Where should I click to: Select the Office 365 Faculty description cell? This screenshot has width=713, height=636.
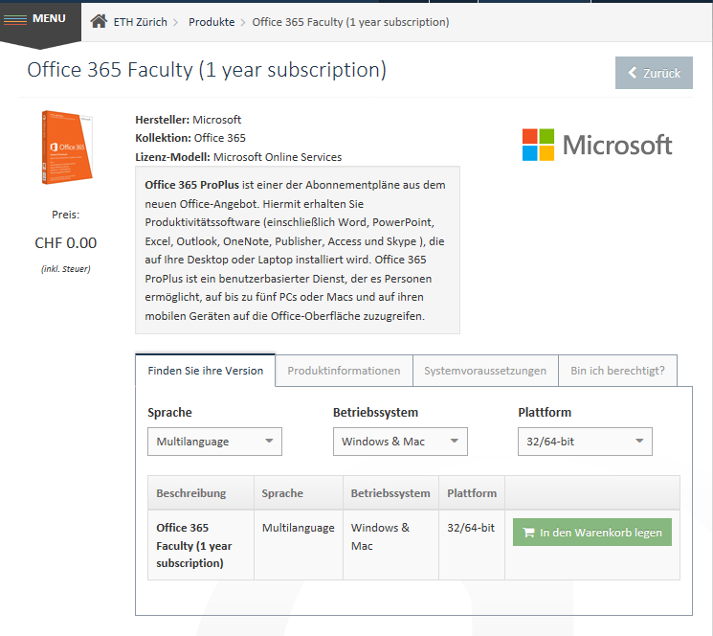tap(201, 545)
